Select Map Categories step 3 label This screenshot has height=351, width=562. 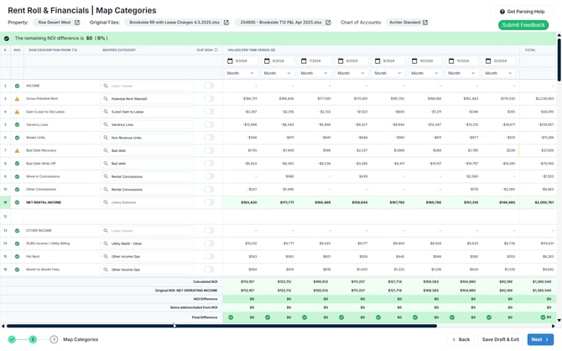(x=81, y=339)
